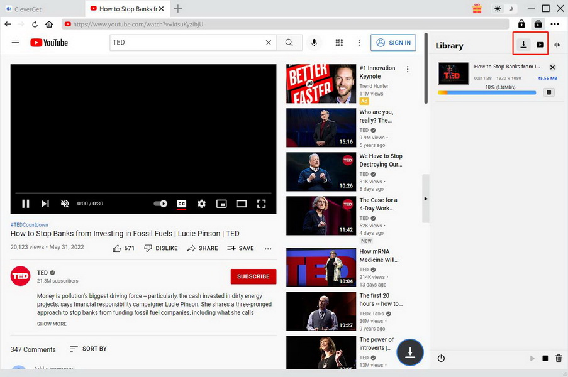Switch to the audio waveform tab
This screenshot has height=377, width=568.
557,45
